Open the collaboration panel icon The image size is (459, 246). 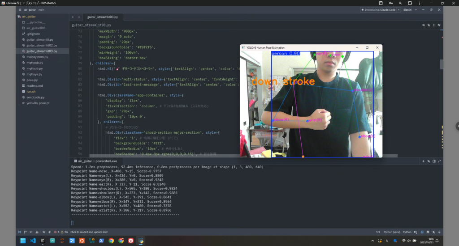point(37,232)
